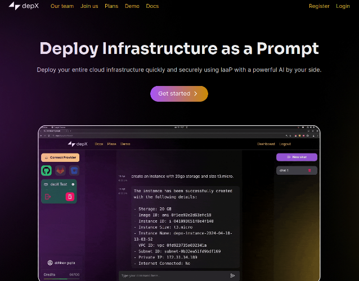The height and width of the screenshot is (281, 359).
Task: Click the Credits progress bar
Action: (61, 279)
